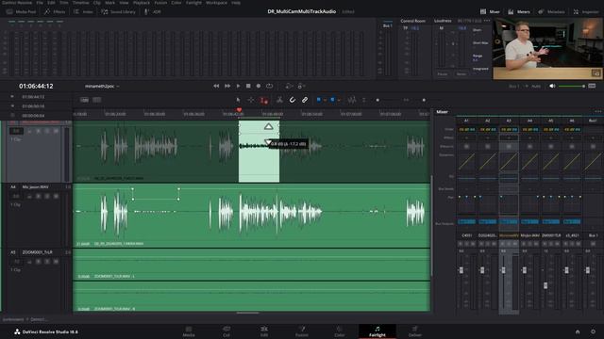604x339 pixels.
Task: Open the Edit menu
Action: (51, 3)
